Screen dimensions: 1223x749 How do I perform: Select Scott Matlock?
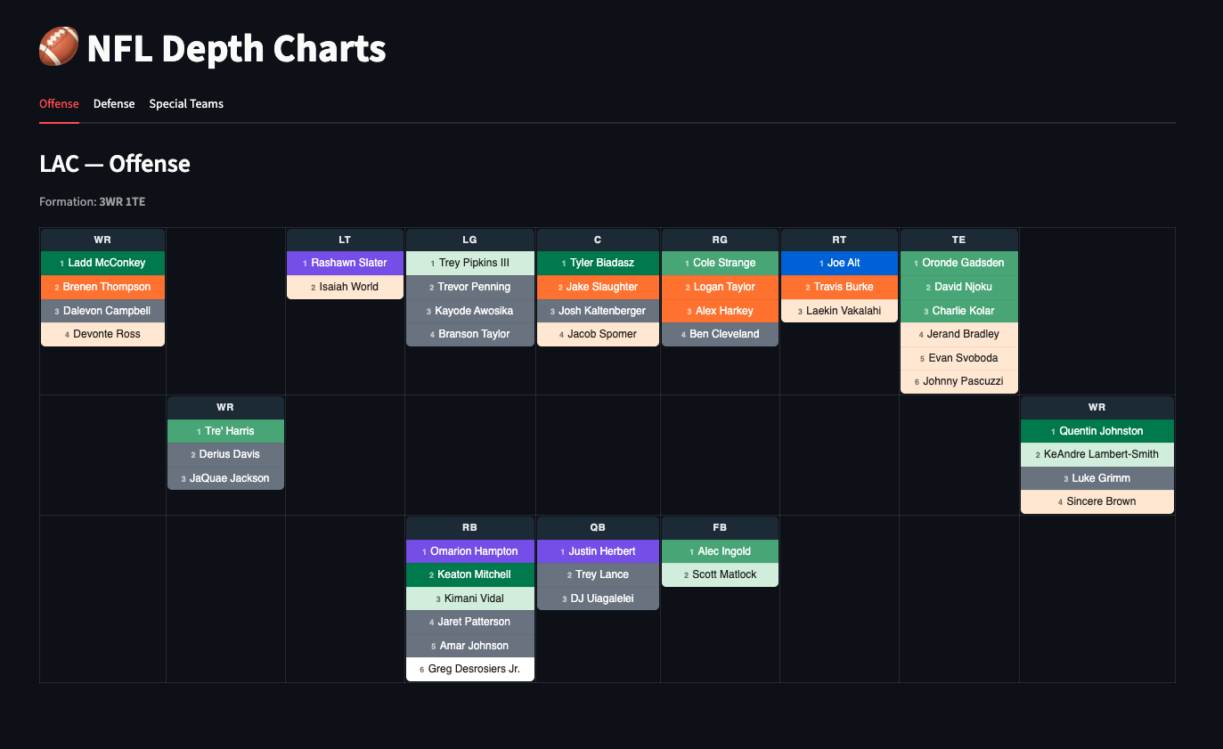720,574
